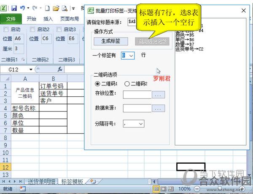253x194 pixels.
Task: Click the next sheet navigation arrow
Action: tap(15, 182)
